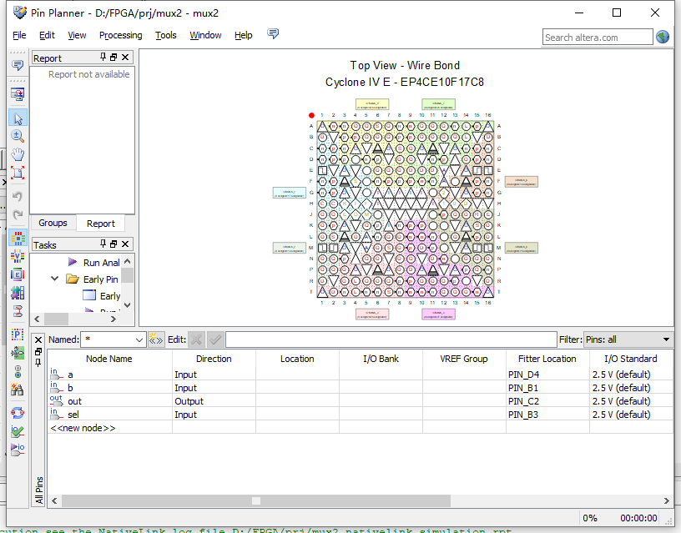Click the Tasks panel right scroll arrow

click(x=113, y=319)
